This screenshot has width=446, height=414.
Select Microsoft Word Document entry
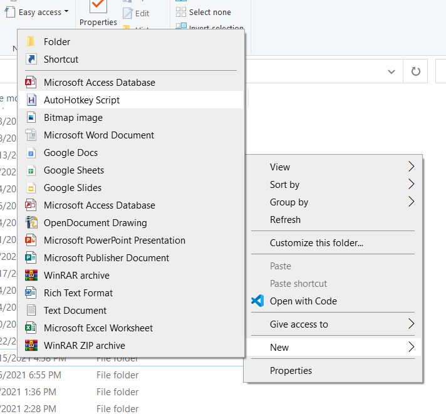coord(131,135)
